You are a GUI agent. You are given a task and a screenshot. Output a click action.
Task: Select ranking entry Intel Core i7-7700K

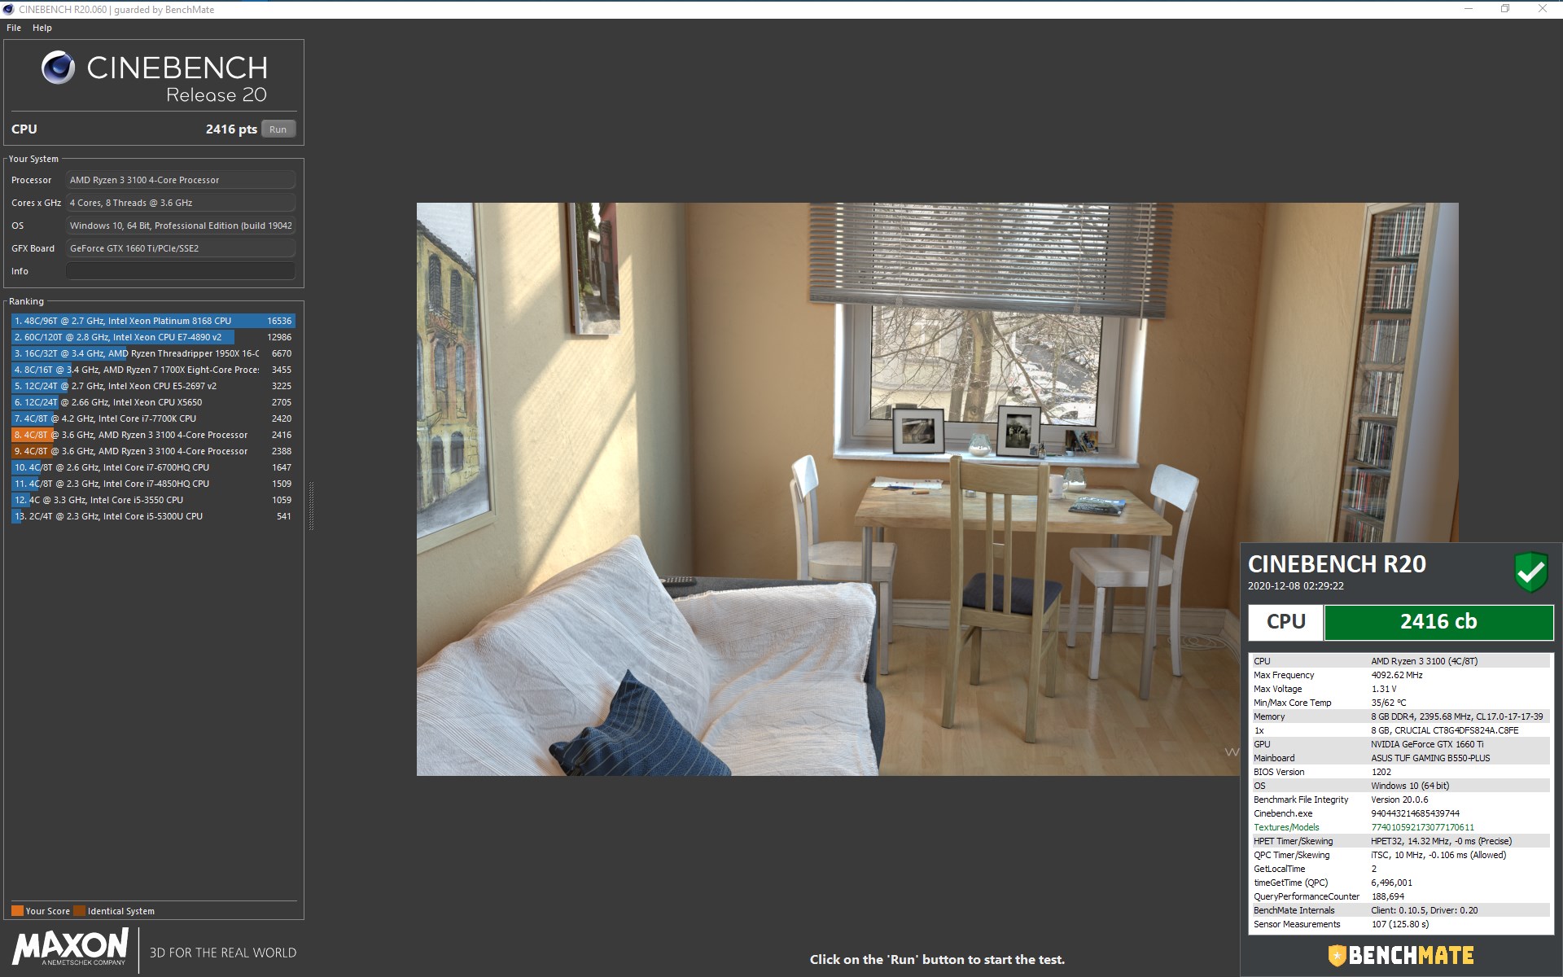[153, 418]
